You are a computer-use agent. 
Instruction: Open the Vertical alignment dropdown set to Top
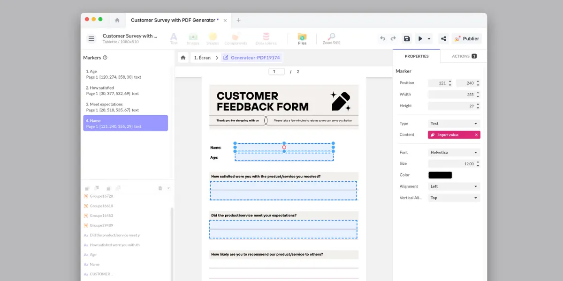coord(454,198)
